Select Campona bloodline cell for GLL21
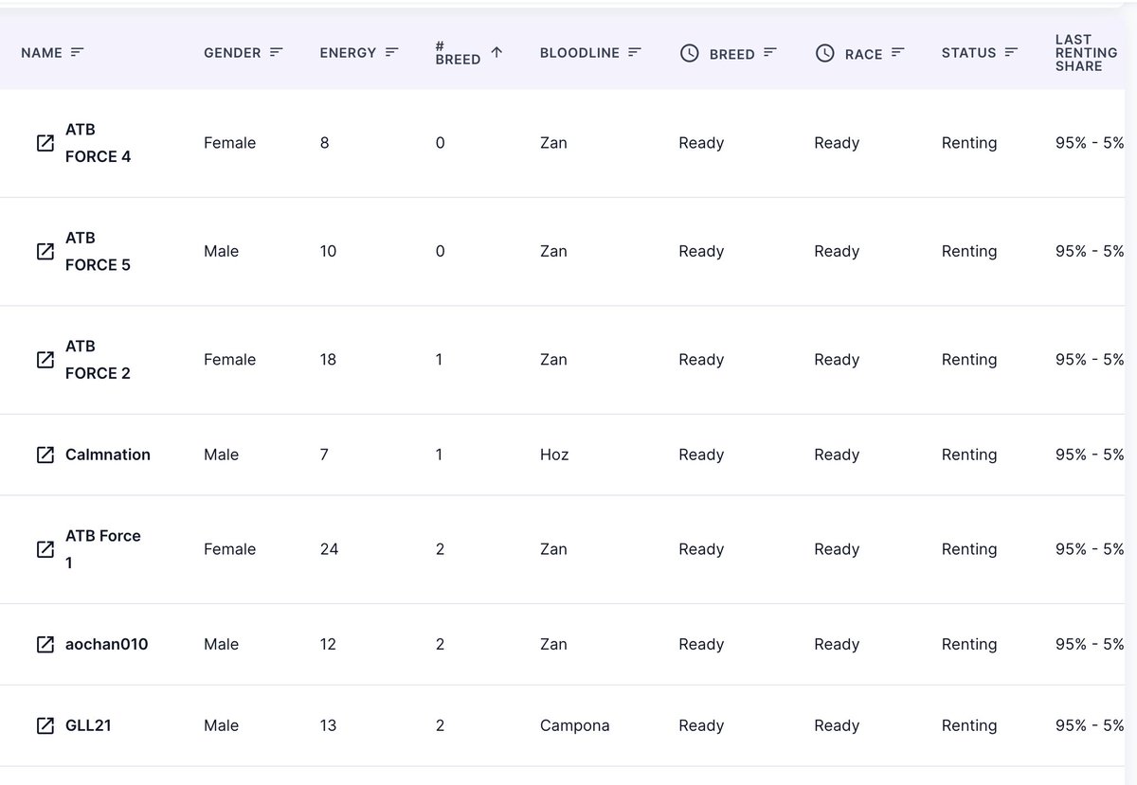The image size is (1137, 785). point(575,725)
